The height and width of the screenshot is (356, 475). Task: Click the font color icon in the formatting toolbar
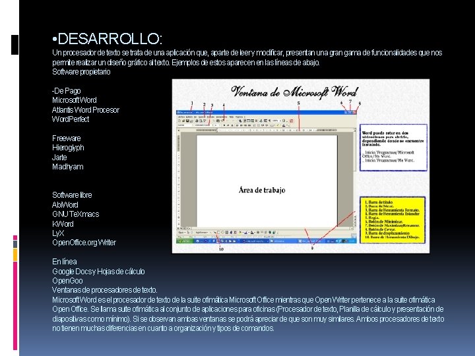coord(284,125)
